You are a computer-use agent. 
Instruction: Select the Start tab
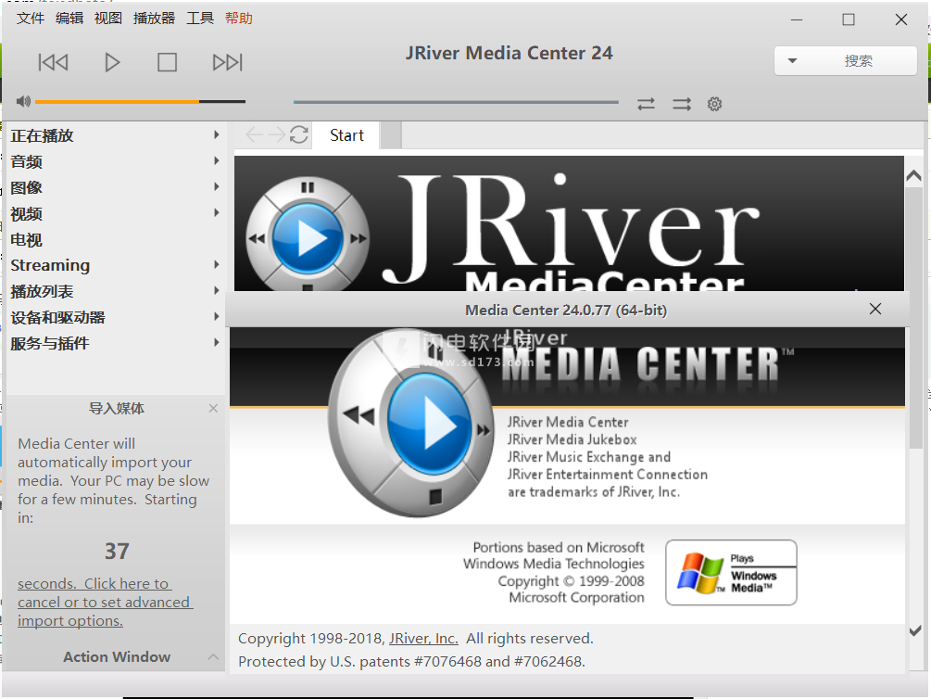[346, 135]
